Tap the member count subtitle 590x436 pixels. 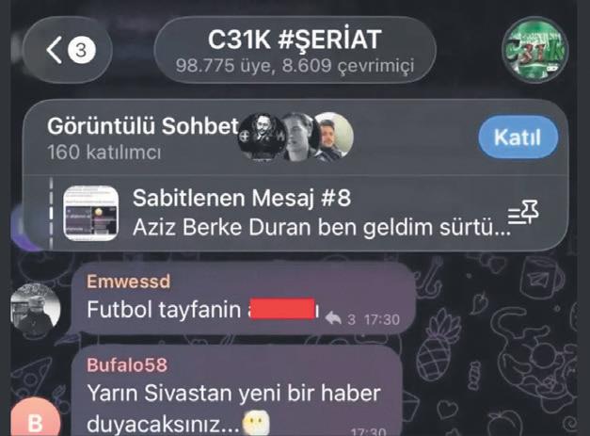tap(295, 66)
